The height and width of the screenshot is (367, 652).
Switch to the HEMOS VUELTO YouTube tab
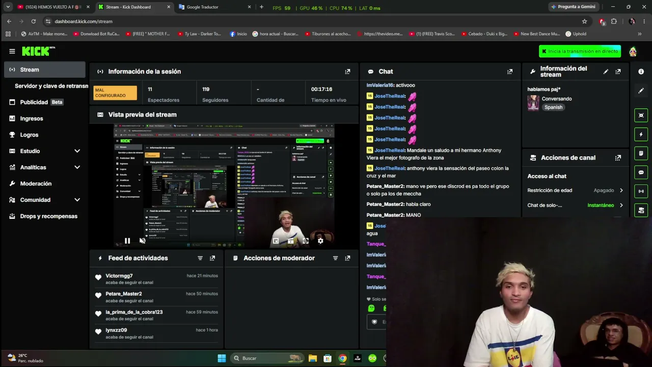click(x=53, y=7)
